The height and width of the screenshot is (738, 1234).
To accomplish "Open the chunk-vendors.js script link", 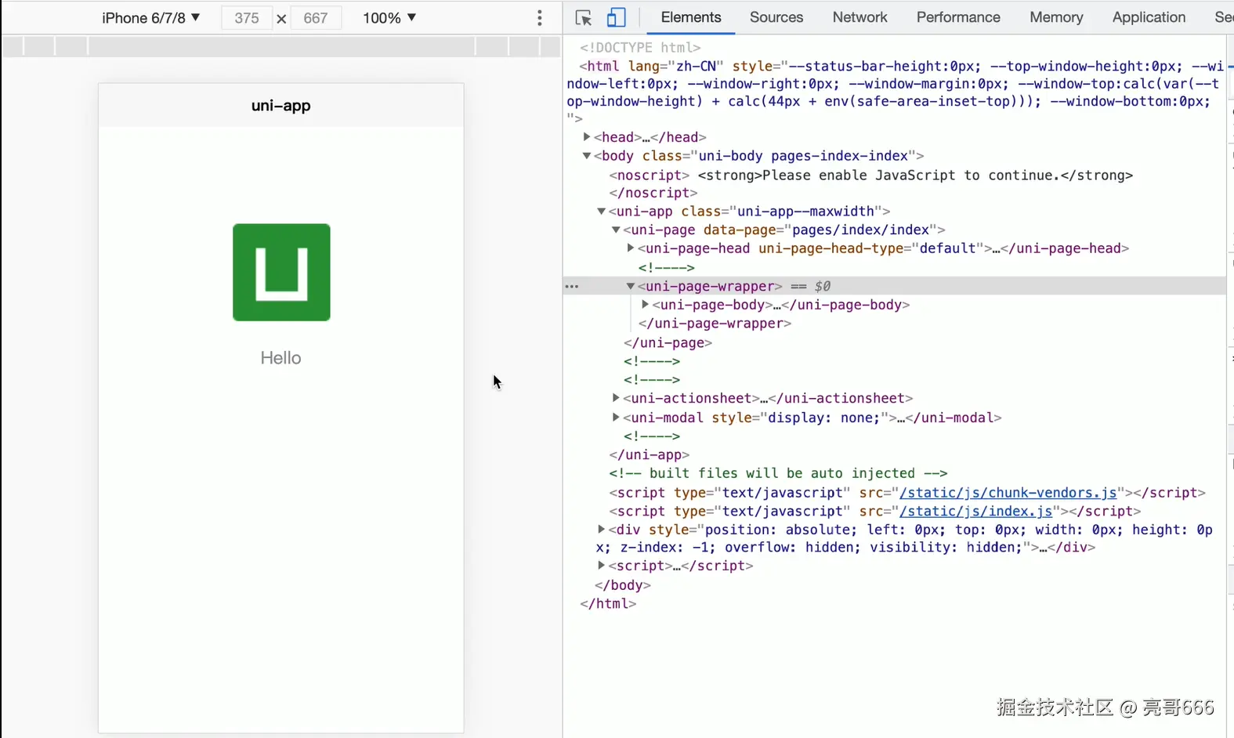I will coord(1008,493).
